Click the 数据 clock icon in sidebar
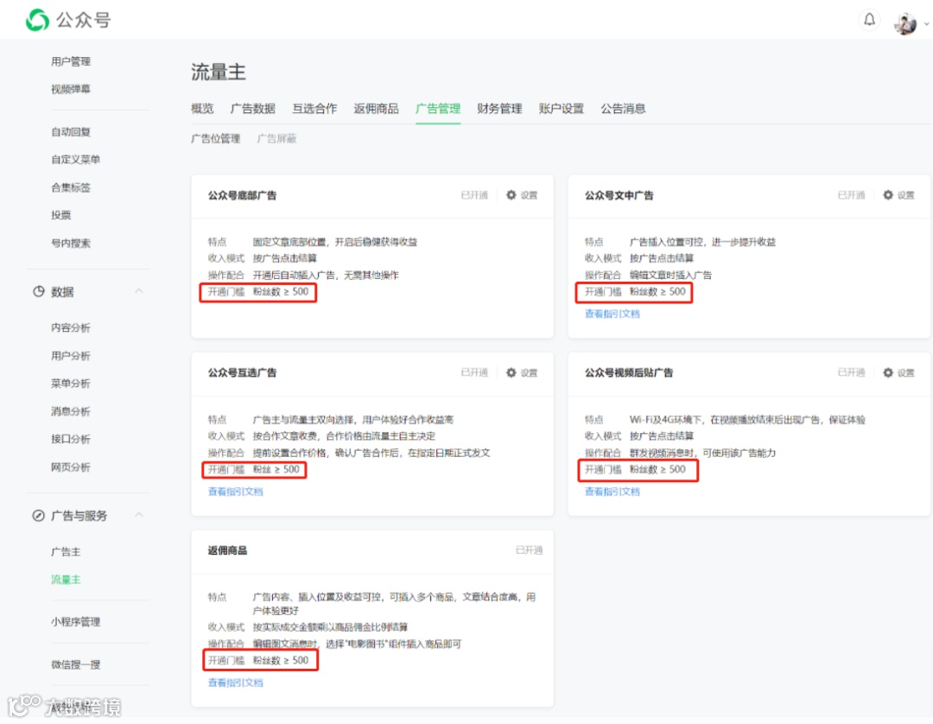Image resolution: width=933 pixels, height=724 pixels. [x=39, y=291]
